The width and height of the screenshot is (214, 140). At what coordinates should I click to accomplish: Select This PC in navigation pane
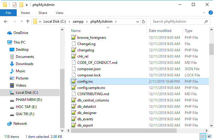[19, 42]
